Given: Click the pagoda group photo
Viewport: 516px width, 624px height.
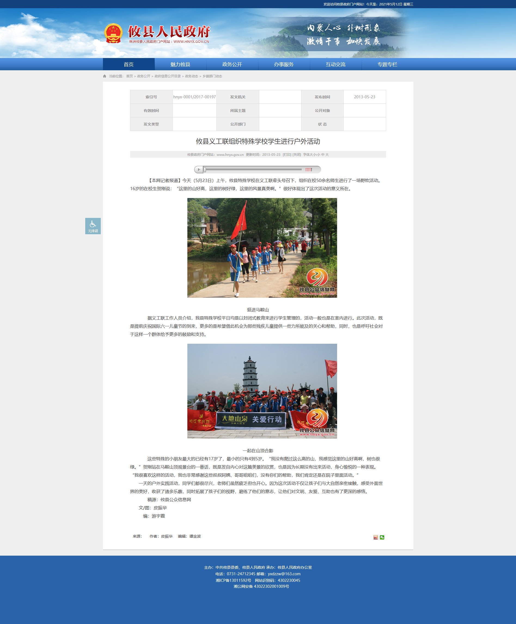Looking at the screenshot, I should pyautogui.click(x=262, y=391).
